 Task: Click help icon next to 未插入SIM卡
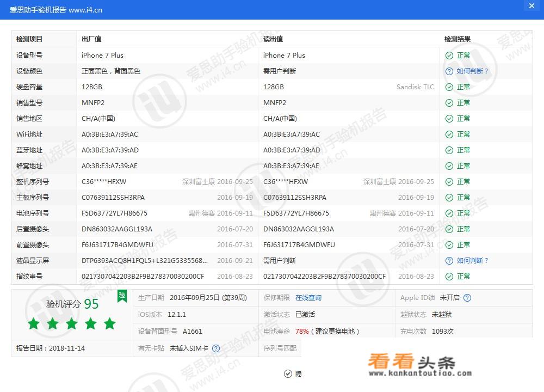pos(216,348)
